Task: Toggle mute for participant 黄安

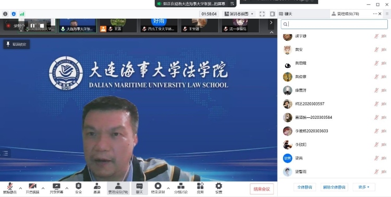Action: point(376,50)
